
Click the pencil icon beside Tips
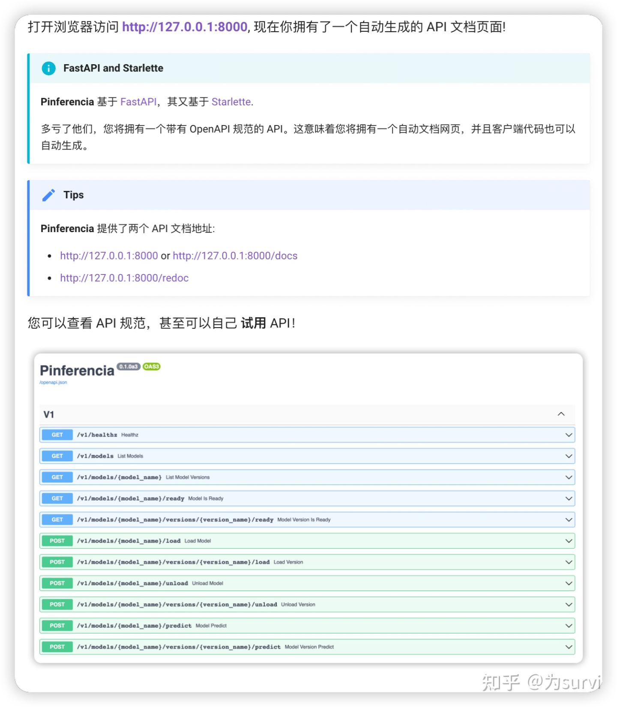[48, 195]
